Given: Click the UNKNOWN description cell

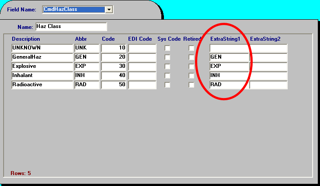Looking at the screenshot, I should tap(42, 48).
